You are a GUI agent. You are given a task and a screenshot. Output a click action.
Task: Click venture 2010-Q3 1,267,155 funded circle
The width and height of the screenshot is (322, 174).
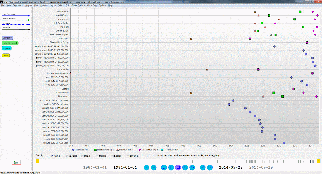(x=284, y=143)
